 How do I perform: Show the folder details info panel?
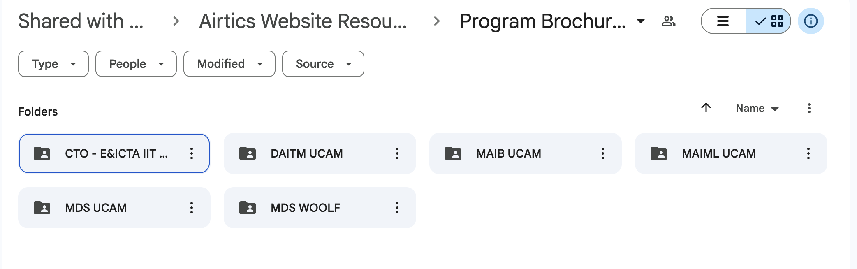811,21
